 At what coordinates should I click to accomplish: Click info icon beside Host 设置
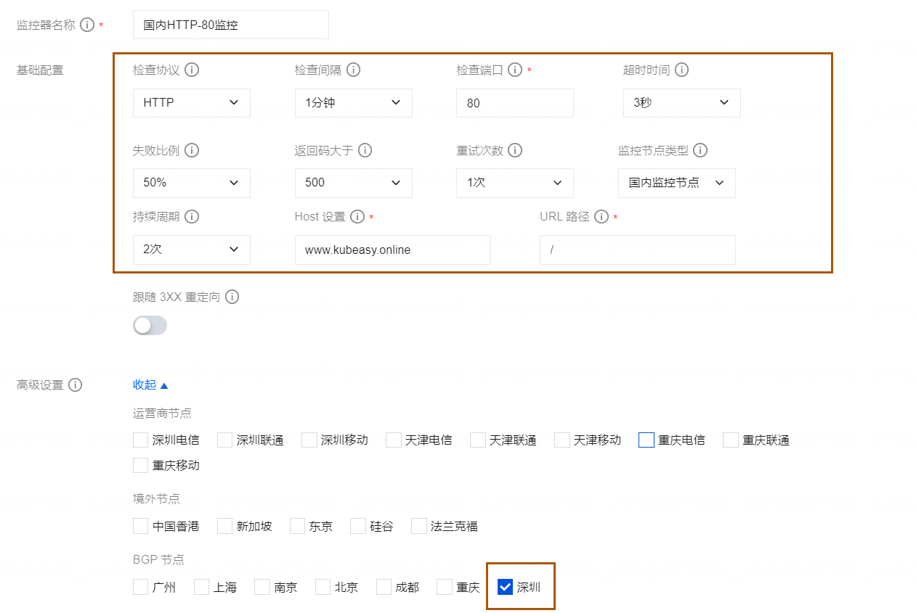[357, 217]
